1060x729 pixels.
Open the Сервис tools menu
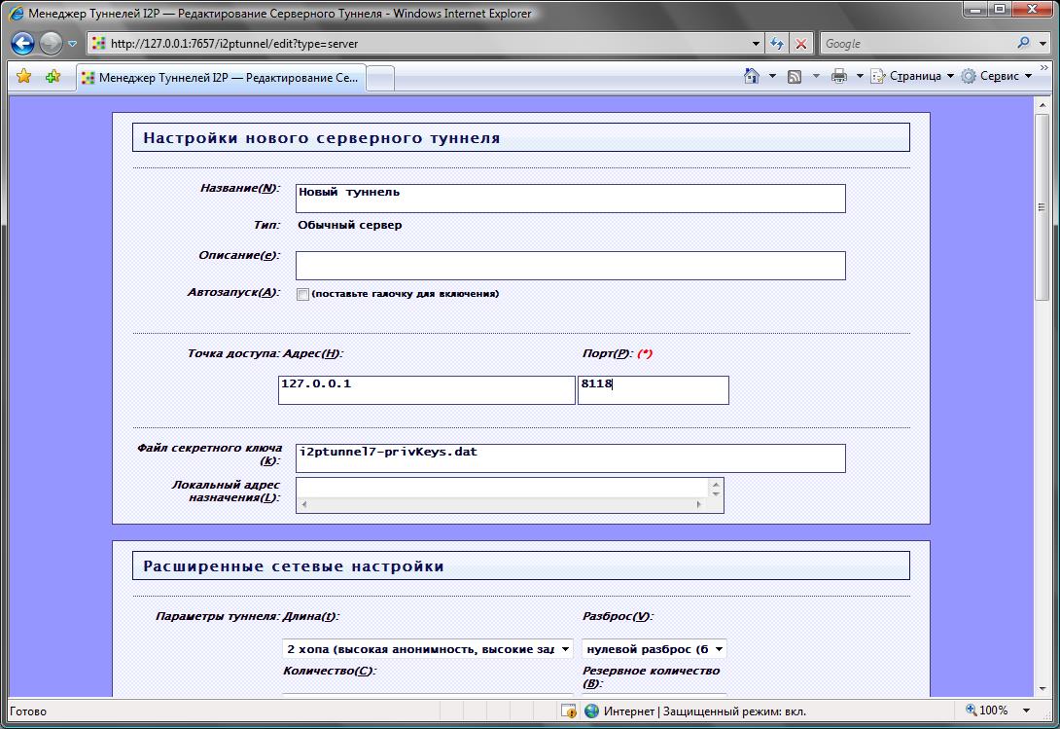point(997,76)
